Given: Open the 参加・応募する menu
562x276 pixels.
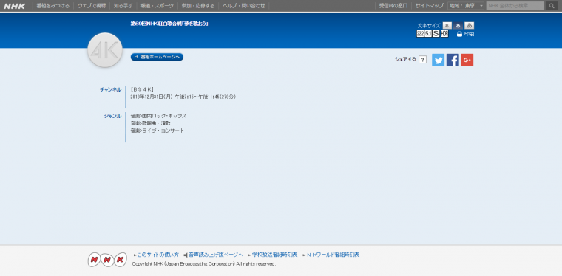Looking at the screenshot, I should (198, 6).
